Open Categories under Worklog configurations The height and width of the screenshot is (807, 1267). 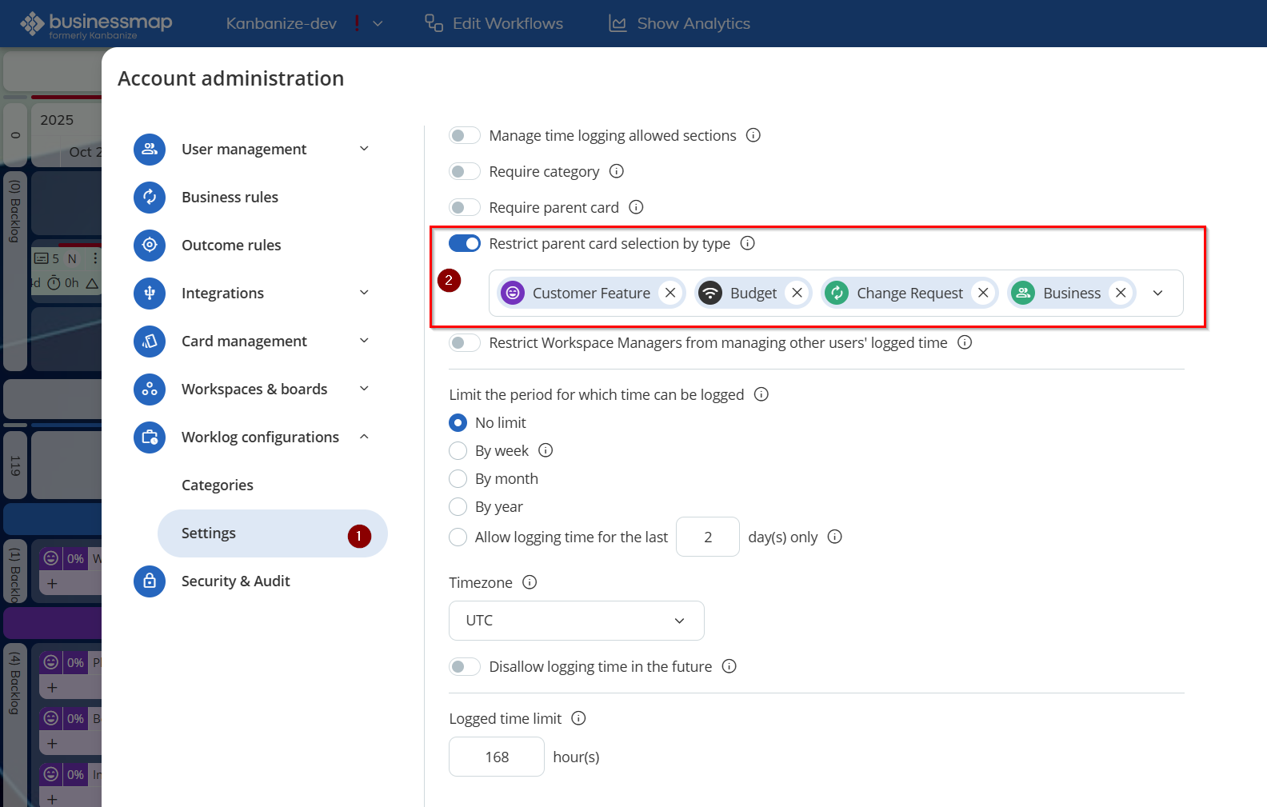(218, 485)
